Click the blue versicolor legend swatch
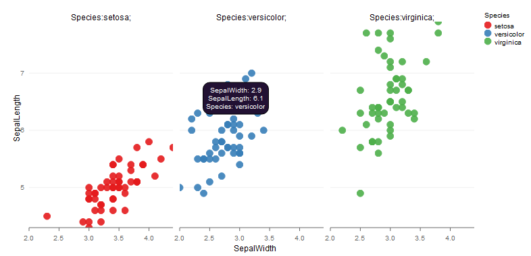Image resolution: width=531 pixels, height=256 pixels. [488, 33]
